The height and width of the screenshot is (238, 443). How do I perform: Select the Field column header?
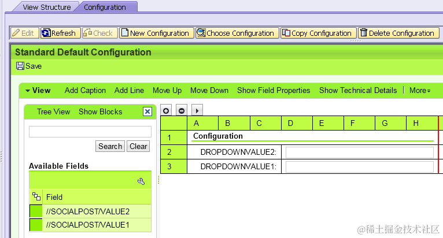pos(97,197)
